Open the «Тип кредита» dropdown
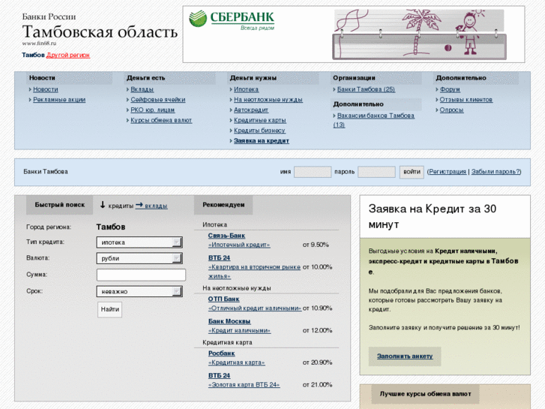This screenshot has width=545, height=409. click(x=139, y=242)
